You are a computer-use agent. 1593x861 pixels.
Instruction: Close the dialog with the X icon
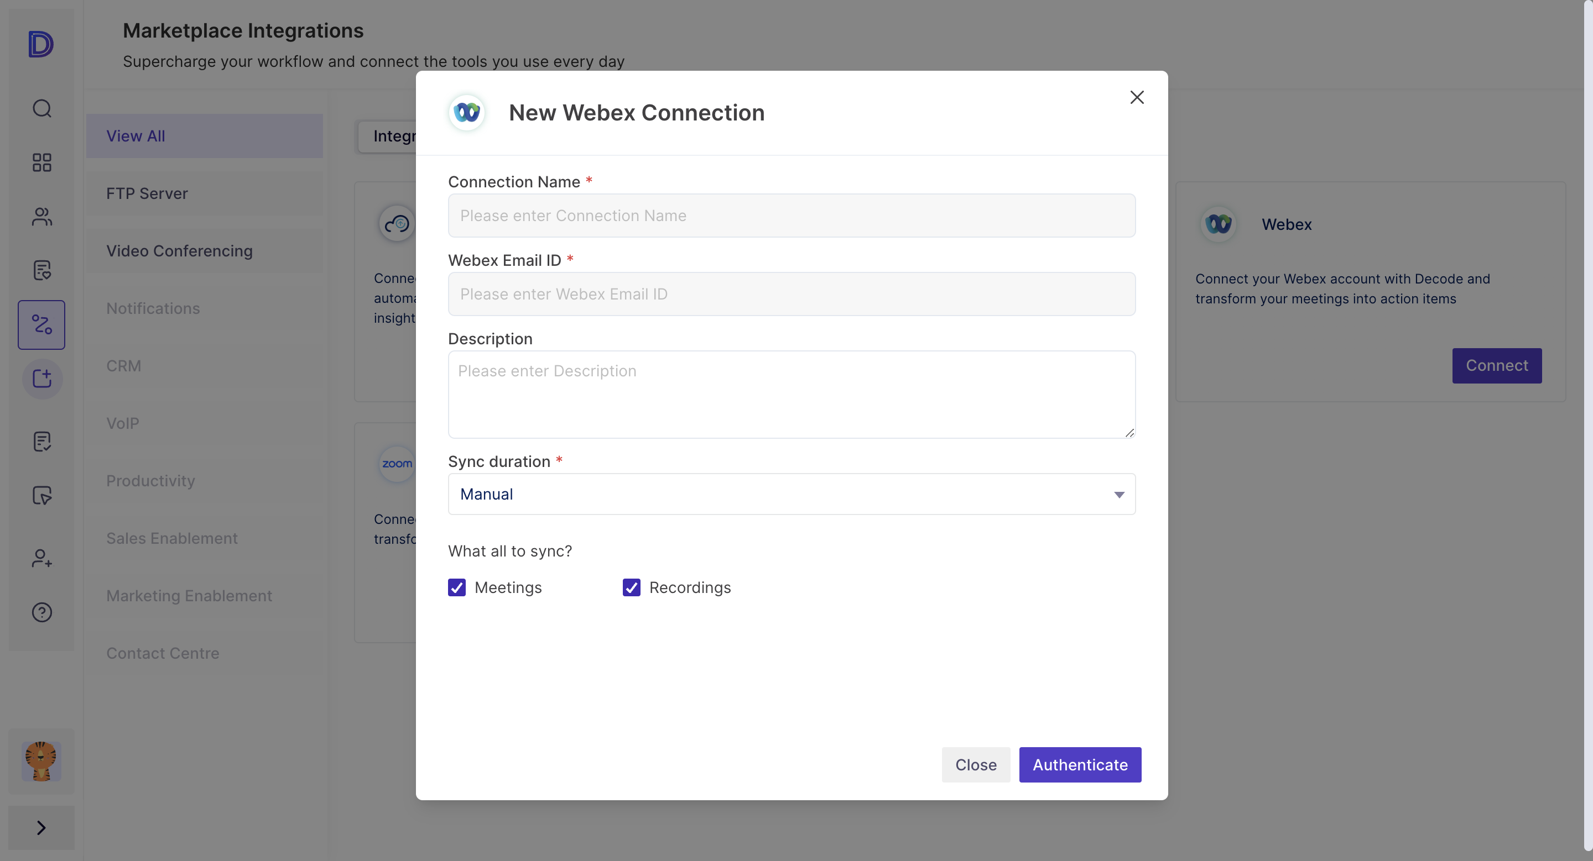[1137, 97]
